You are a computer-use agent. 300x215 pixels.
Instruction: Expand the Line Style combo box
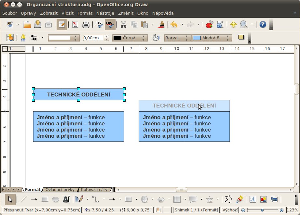click(x=63, y=38)
